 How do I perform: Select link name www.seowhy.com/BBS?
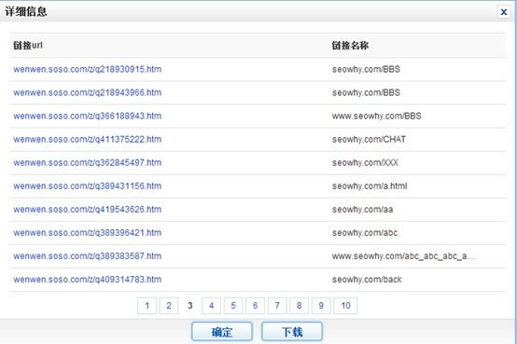[x=376, y=116]
